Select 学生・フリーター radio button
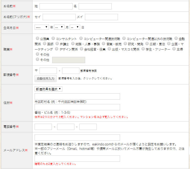 tap(143, 49)
